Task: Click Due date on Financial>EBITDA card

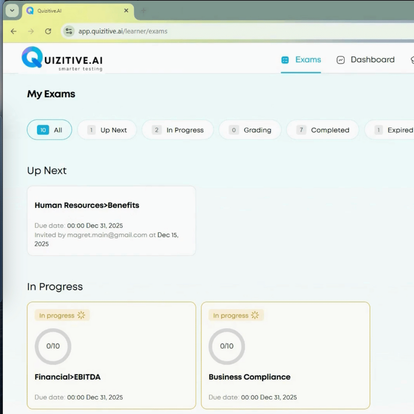Action: tap(79, 397)
